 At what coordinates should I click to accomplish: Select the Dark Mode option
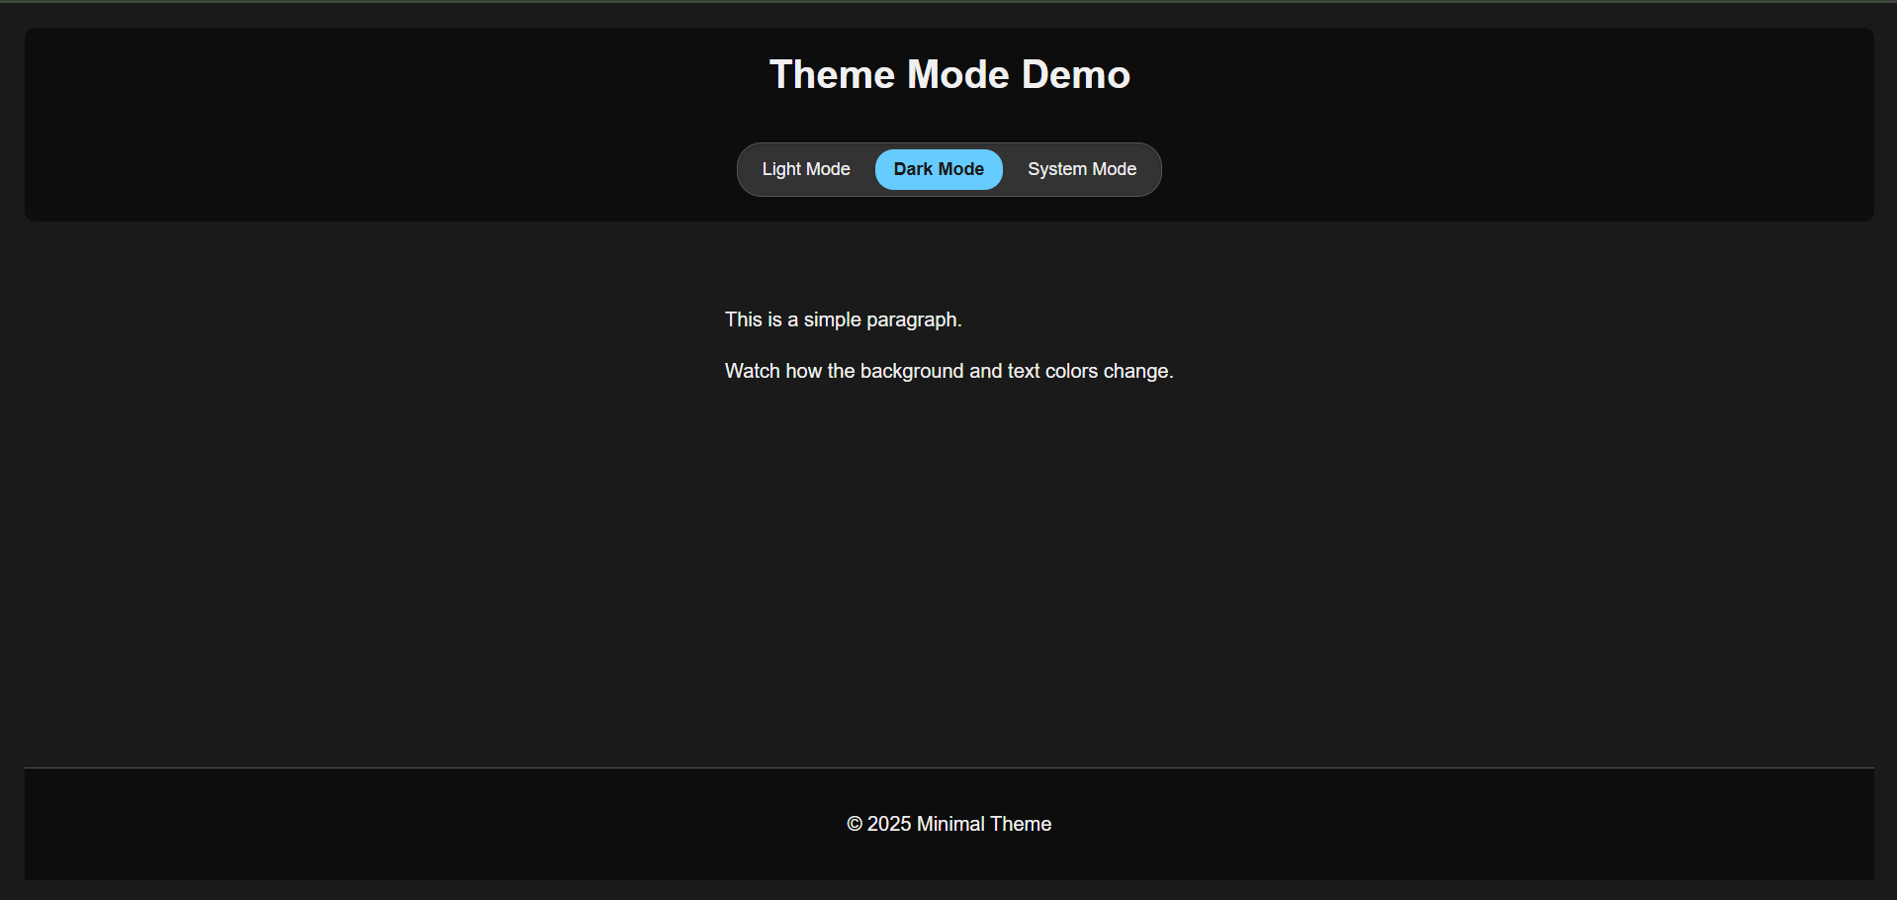point(939,169)
